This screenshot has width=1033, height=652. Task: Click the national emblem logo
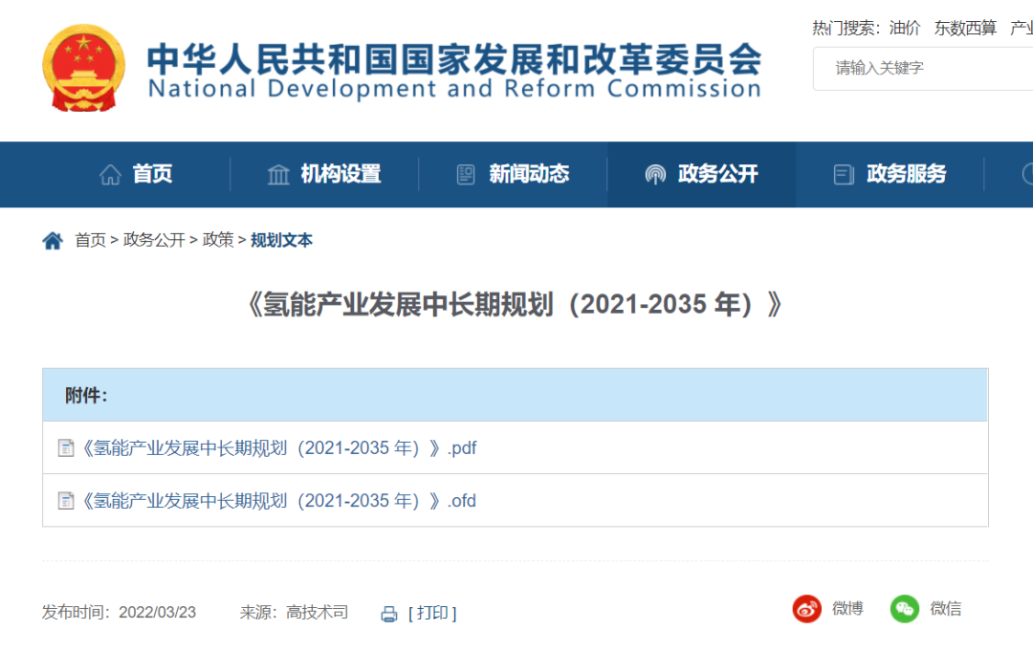click(84, 69)
